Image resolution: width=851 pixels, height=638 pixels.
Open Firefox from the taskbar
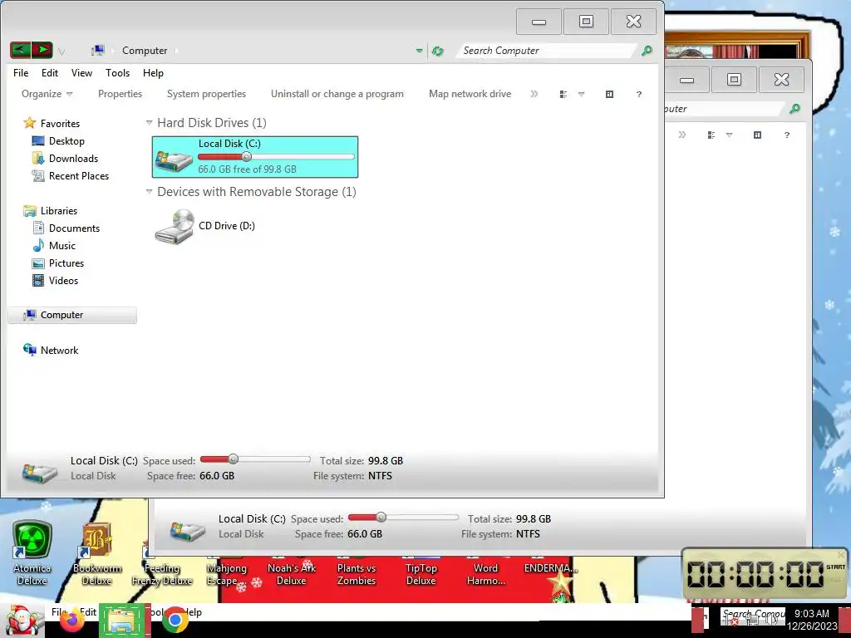[x=72, y=621]
